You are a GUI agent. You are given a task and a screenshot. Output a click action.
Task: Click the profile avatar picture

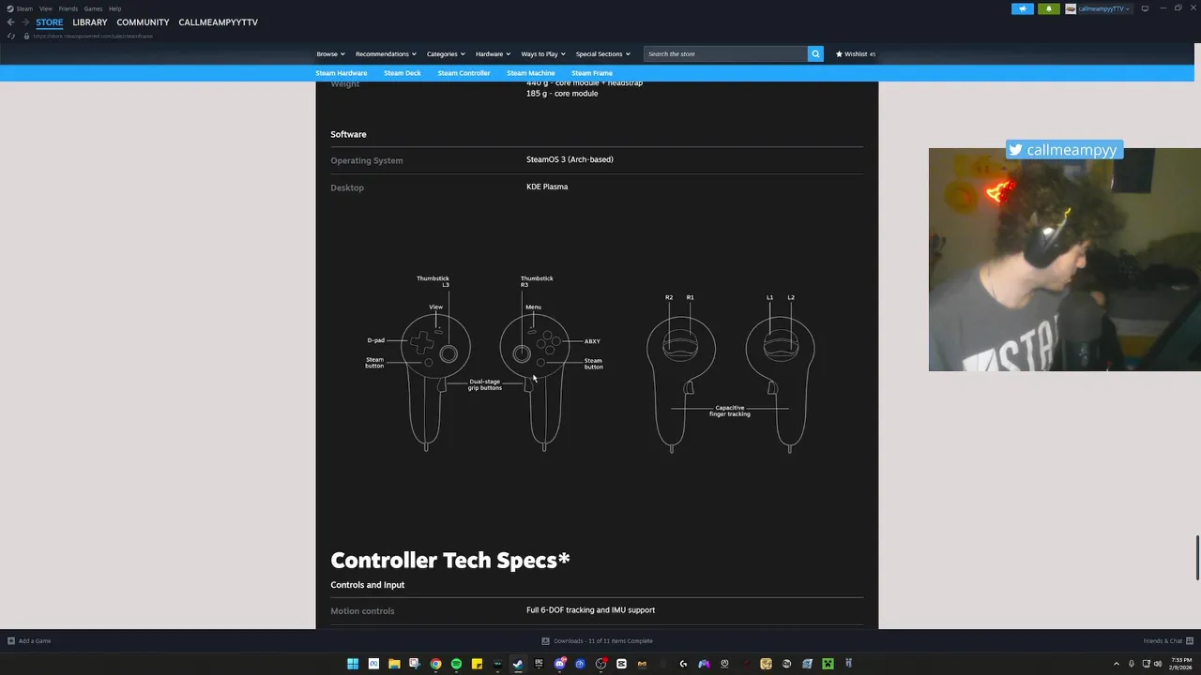1071,8
